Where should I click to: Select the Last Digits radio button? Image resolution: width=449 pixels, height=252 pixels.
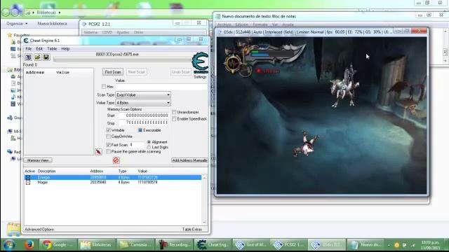[149, 147]
